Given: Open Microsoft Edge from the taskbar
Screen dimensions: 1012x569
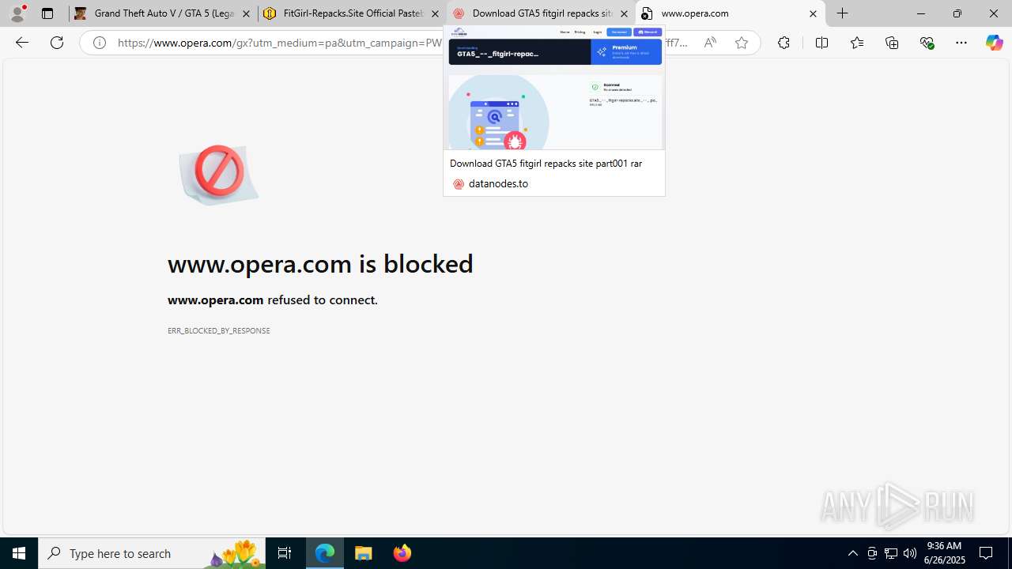Looking at the screenshot, I should coord(325,553).
